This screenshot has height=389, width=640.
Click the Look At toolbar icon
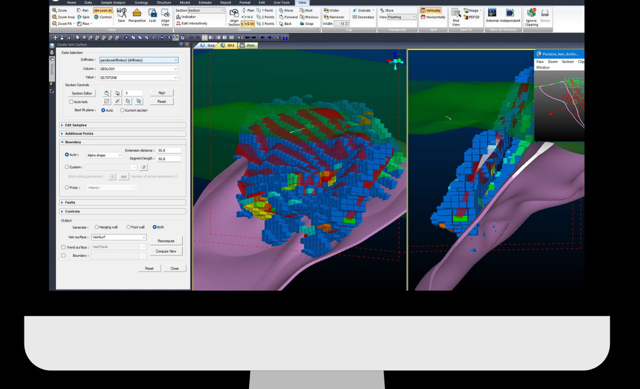click(102, 10)
